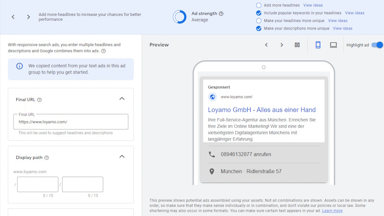Open Final URL help icon
Image resolution: width=384 pixels, height=216 pixels.
[x=39, y=100]
